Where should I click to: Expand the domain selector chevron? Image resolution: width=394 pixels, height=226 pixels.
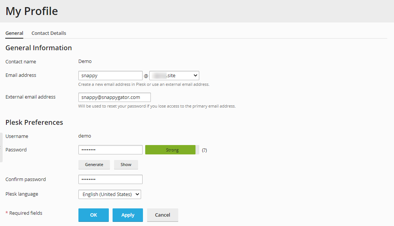195,75
